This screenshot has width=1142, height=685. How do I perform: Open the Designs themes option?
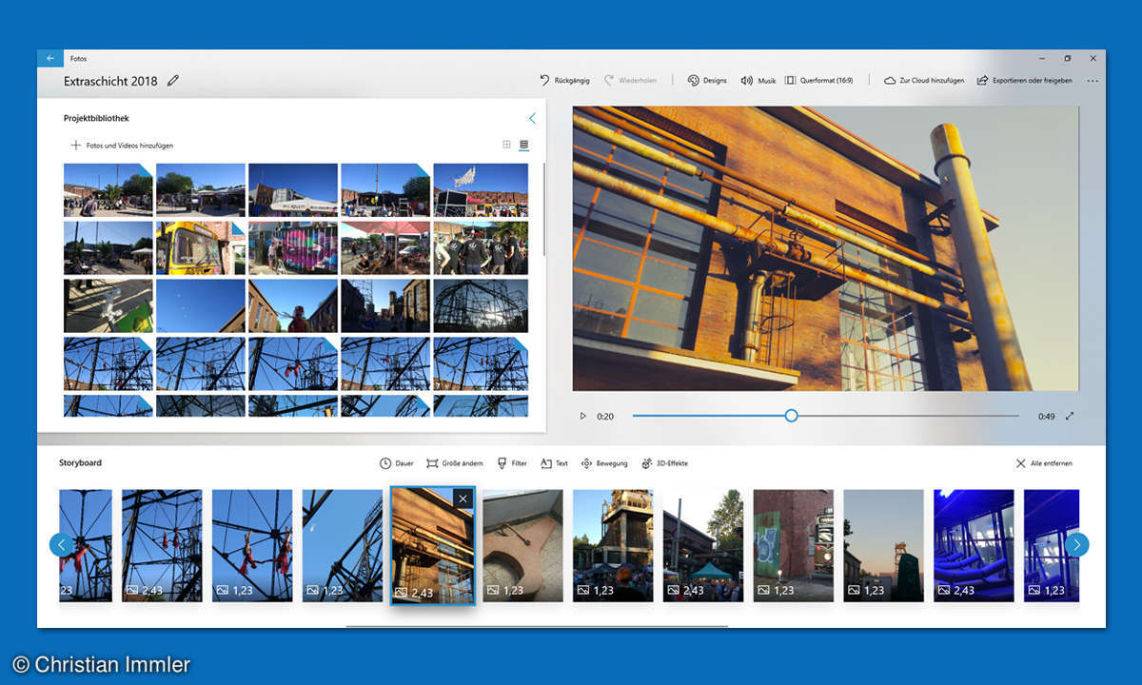coord(707,81)
